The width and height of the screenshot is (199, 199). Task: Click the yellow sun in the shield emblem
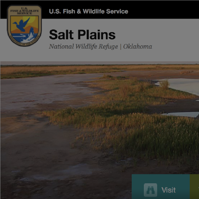pos(31,20)
